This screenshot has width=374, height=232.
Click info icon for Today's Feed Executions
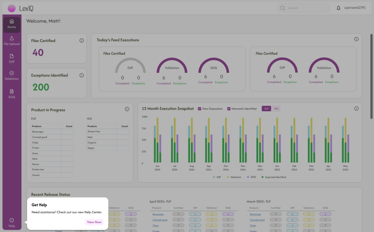pyautogui.click(x=356, y=39)
